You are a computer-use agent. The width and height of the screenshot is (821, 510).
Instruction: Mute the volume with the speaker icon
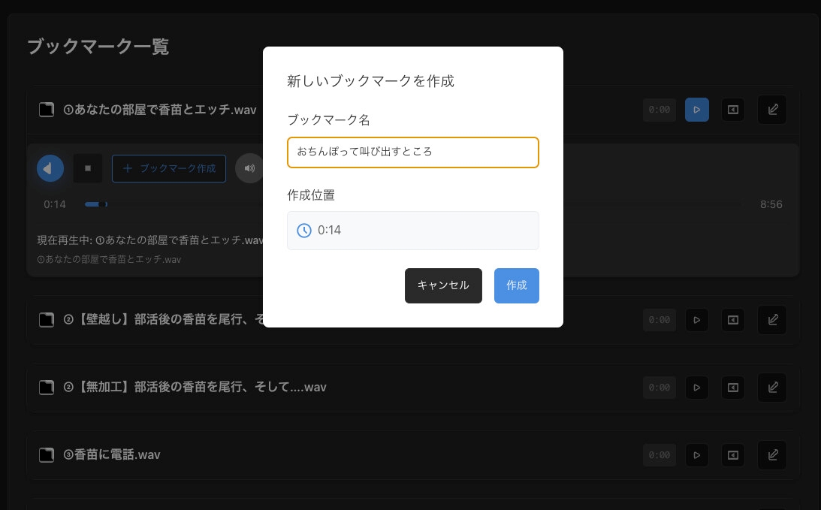[249, 168]
